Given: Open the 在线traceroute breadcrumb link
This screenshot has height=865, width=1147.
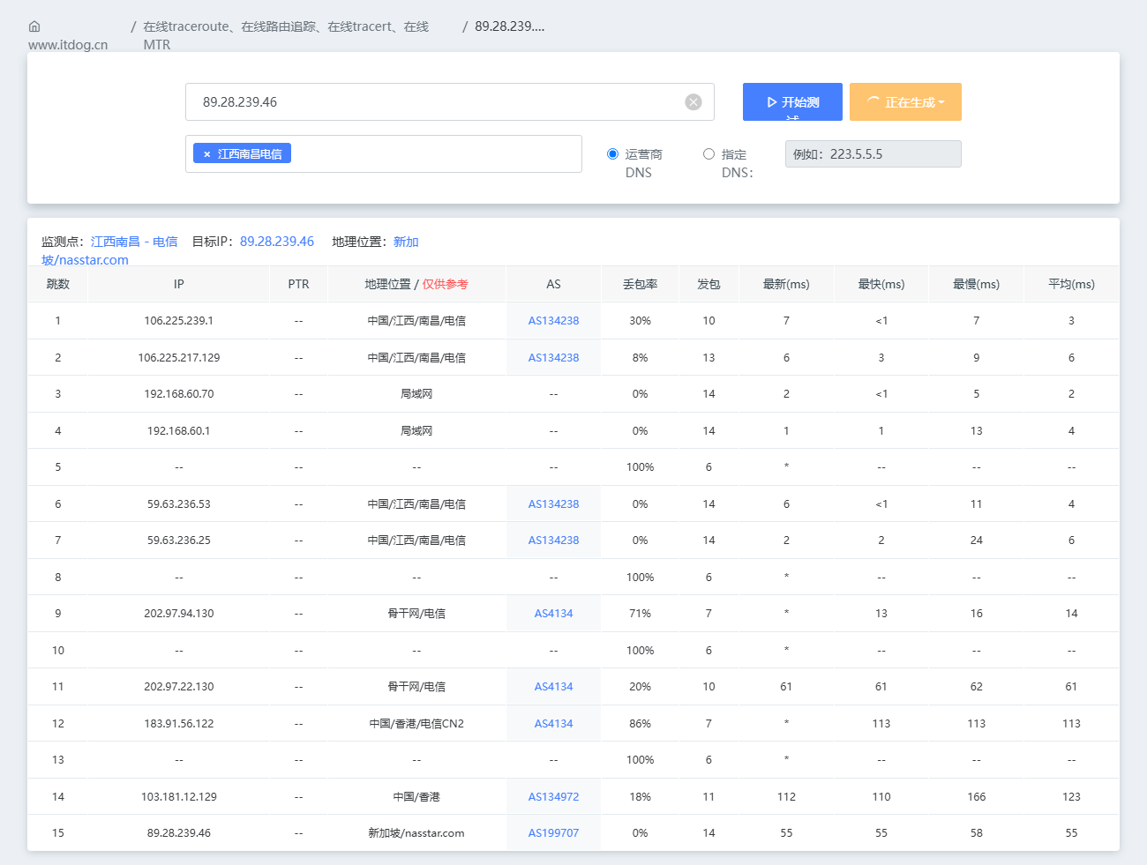Looking at the screenshot, I should click(286, 35).
